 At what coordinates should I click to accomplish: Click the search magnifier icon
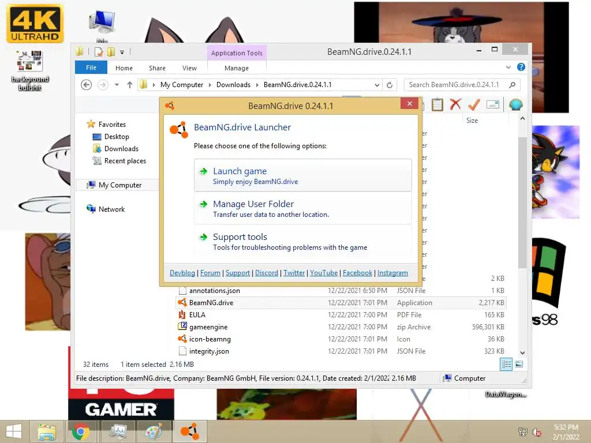513,85
